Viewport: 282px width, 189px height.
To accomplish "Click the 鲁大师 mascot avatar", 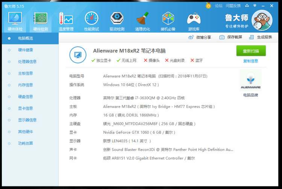I will [x=262, y=20].
